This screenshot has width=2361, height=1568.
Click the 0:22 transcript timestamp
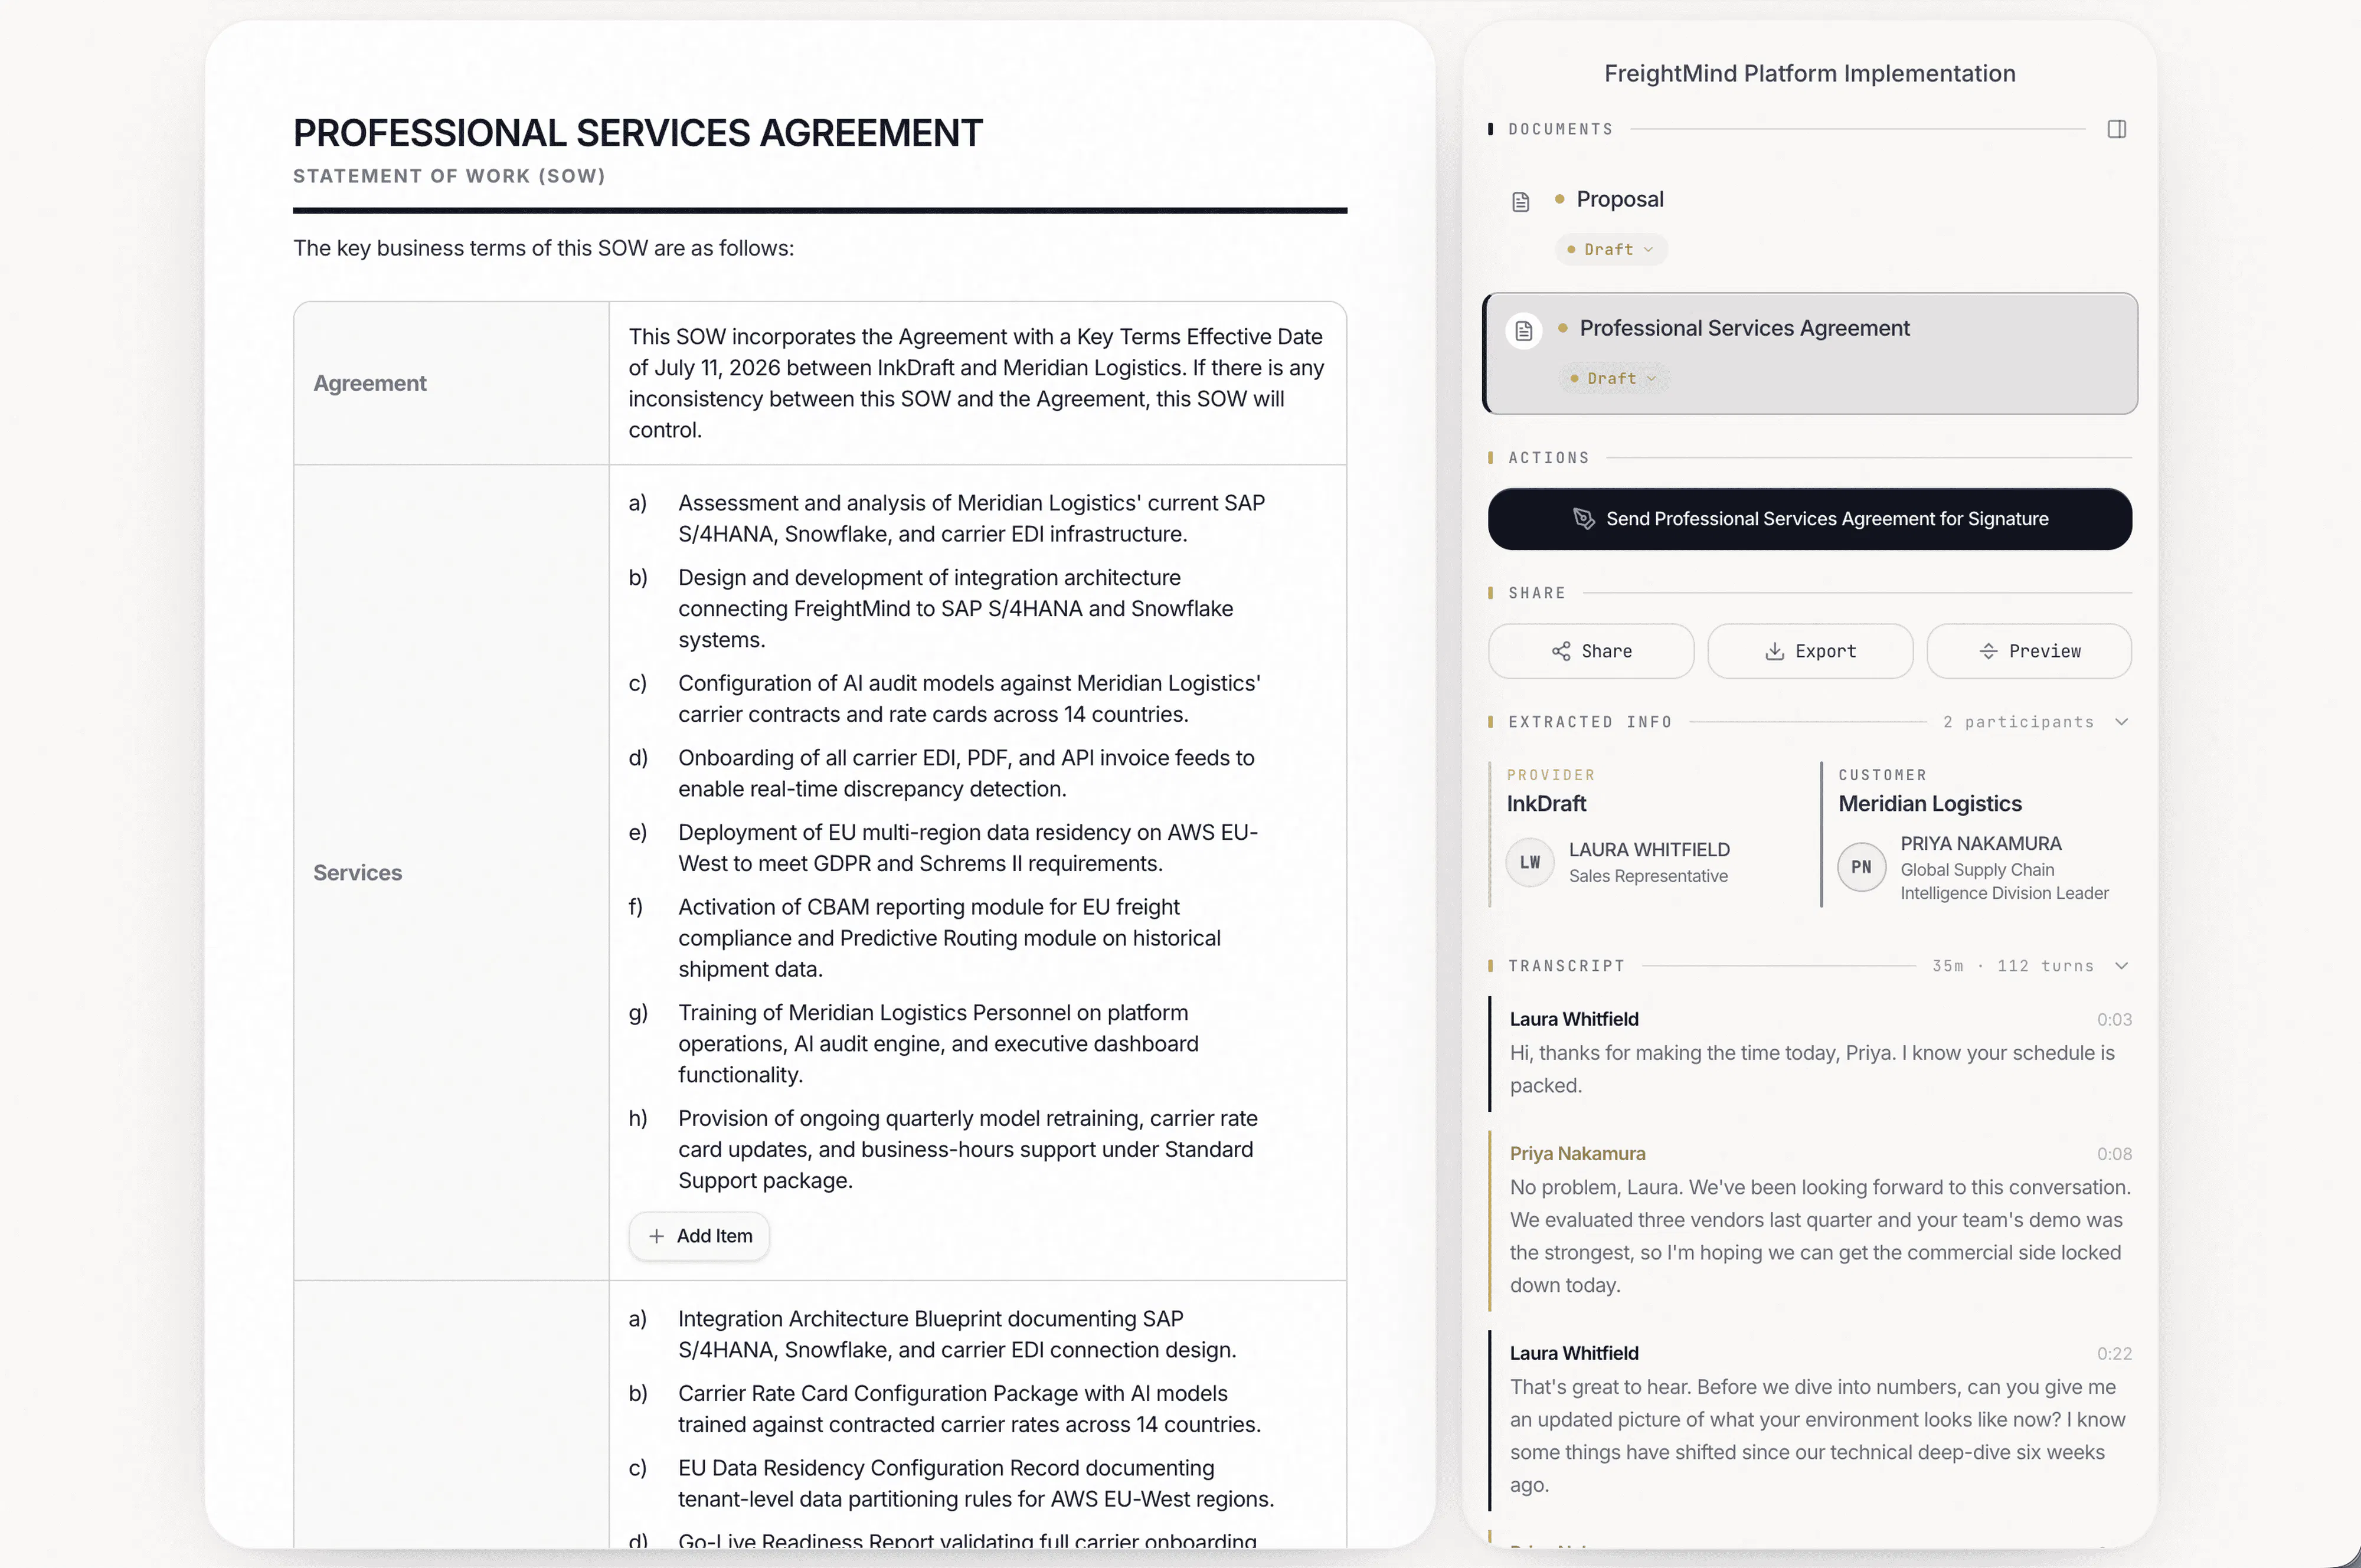tap(2114, 1353)
